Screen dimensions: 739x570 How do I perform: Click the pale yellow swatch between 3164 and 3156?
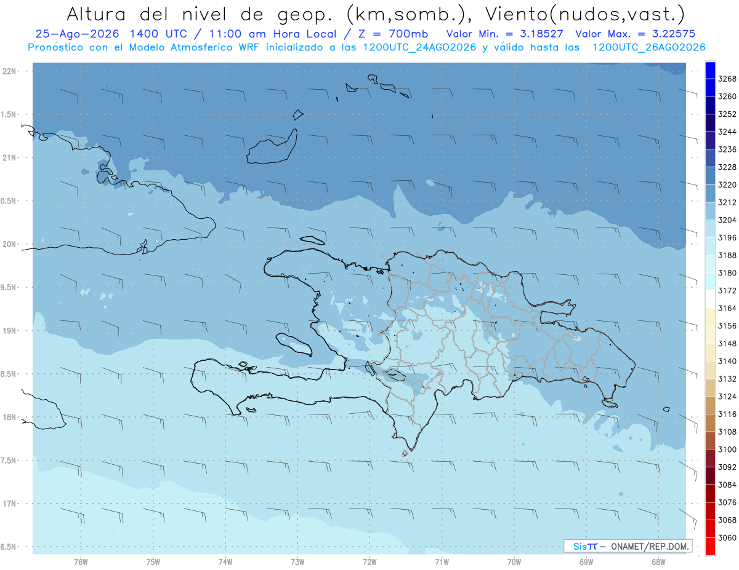710,317
